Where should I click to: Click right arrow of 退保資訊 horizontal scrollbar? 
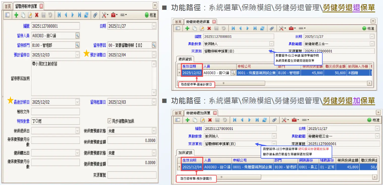pos(369,83)
